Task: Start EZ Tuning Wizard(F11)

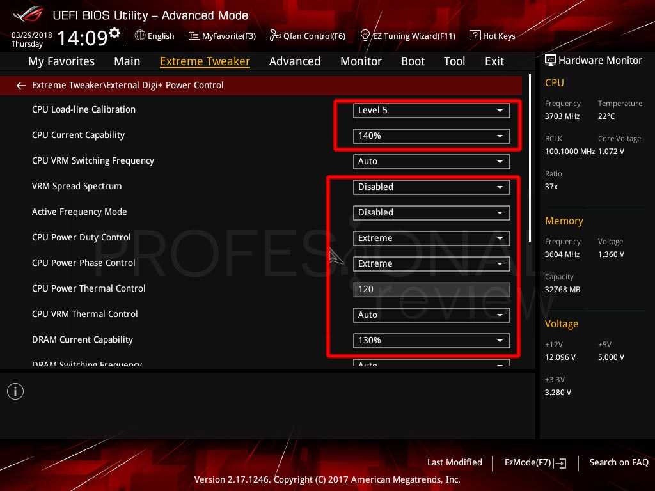Action: point(414,36)
